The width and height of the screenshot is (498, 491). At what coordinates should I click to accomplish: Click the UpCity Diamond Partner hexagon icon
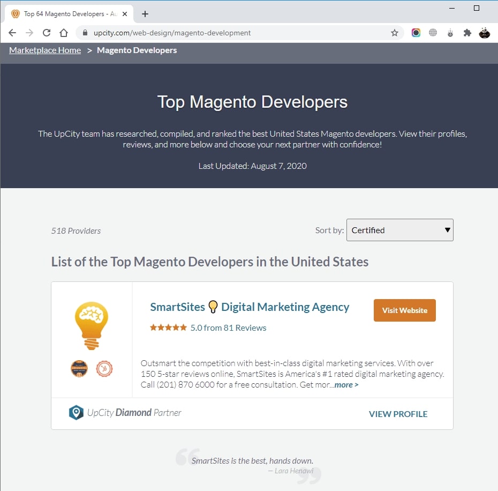(76, 412)
